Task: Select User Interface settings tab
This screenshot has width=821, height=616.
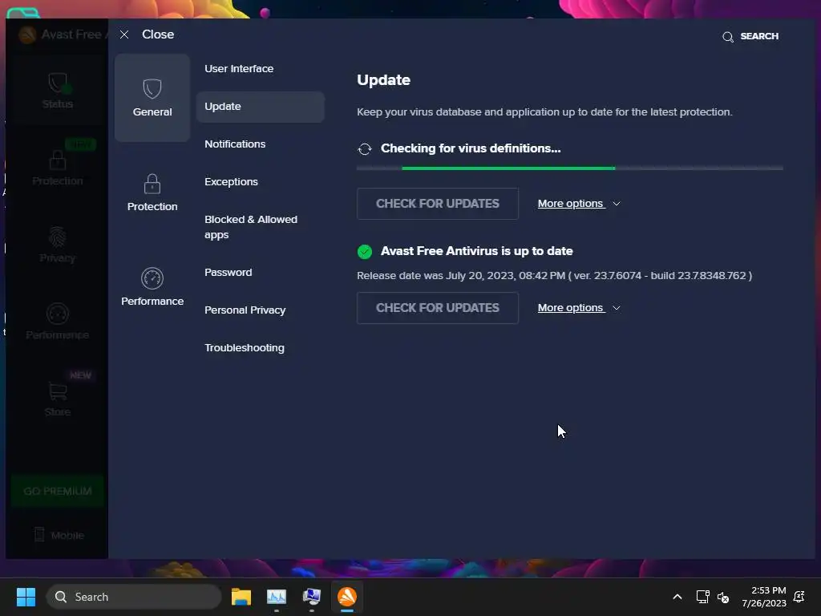Action: [239, 69]
